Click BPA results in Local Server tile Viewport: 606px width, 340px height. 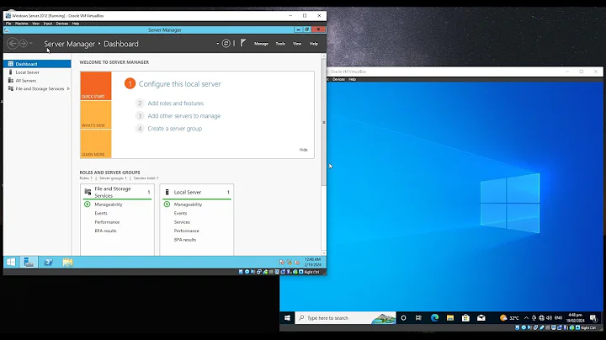pos(184,240)
